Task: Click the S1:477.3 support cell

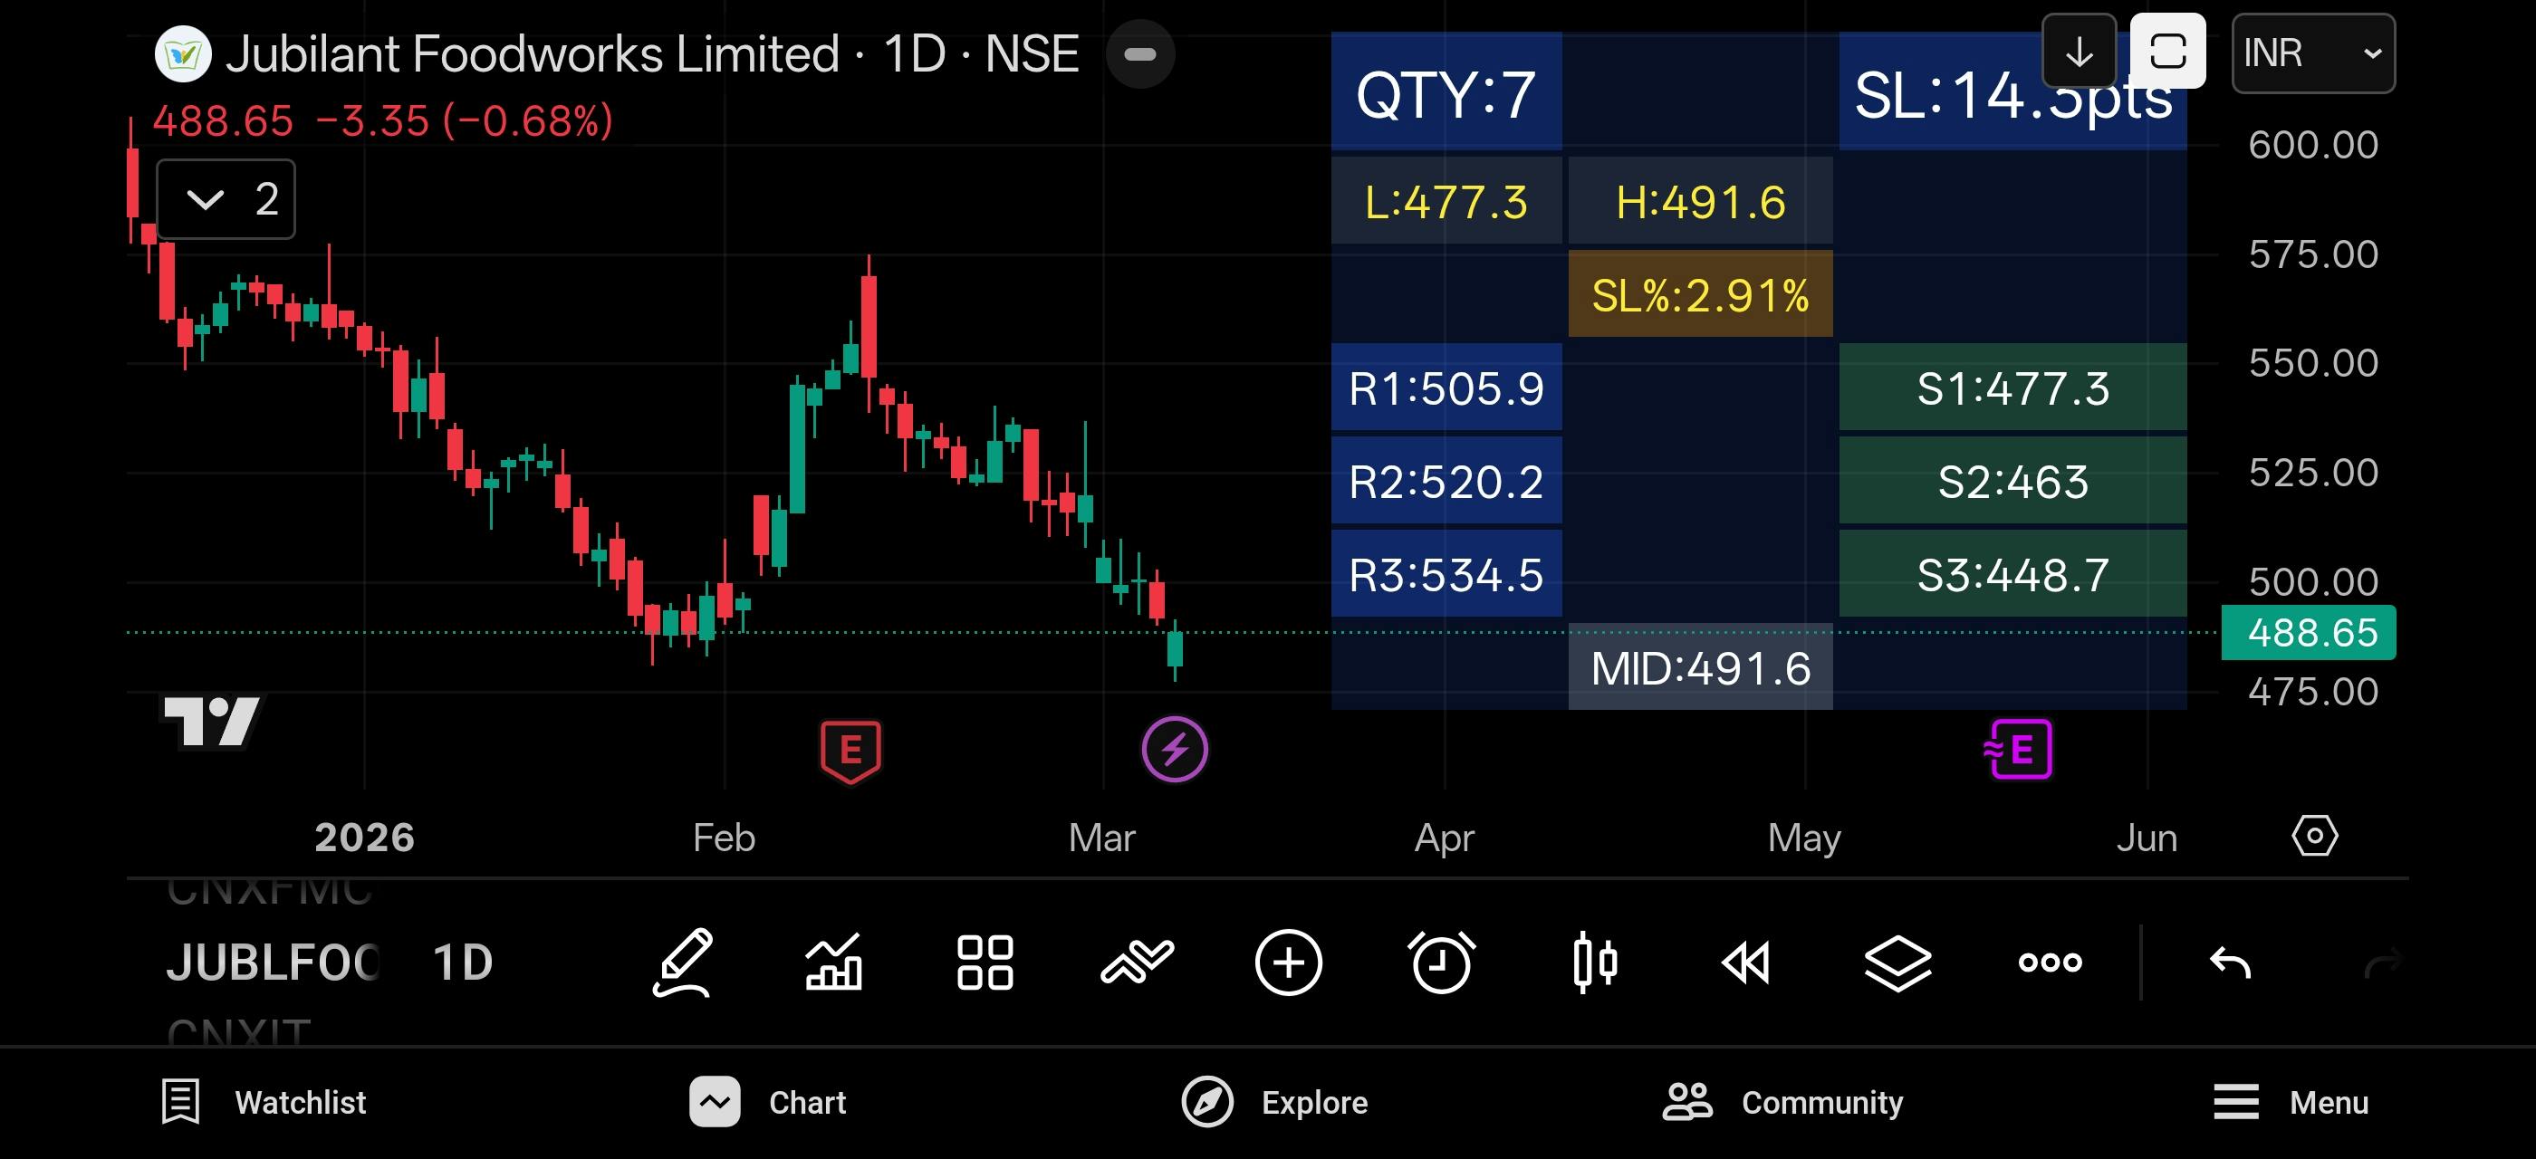Action: coord(2012,388)
